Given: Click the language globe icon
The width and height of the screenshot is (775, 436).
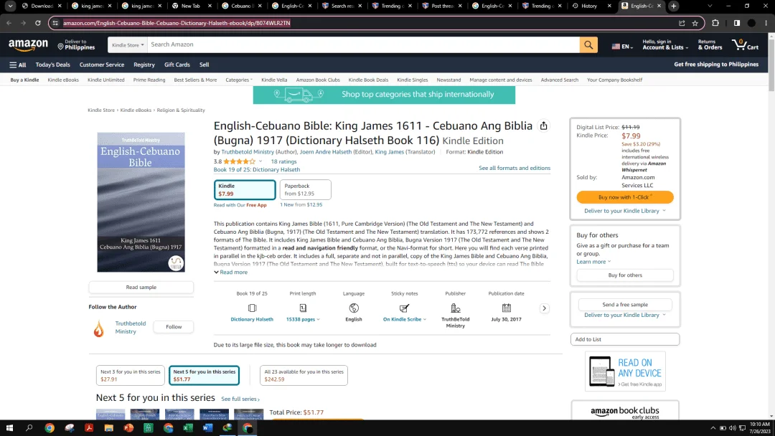Looking at the screenshot, I should coord(353,308).
